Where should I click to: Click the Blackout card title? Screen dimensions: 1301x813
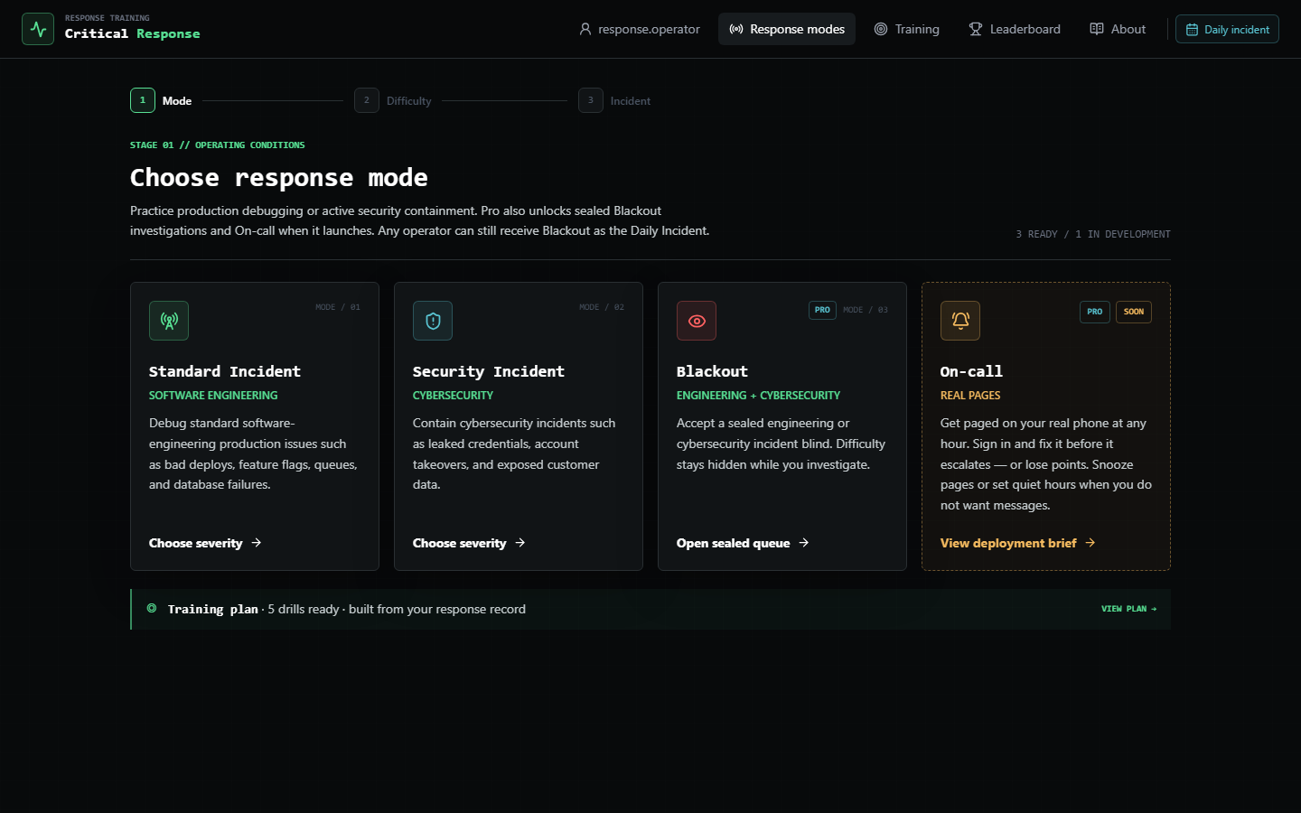(712, 371)
